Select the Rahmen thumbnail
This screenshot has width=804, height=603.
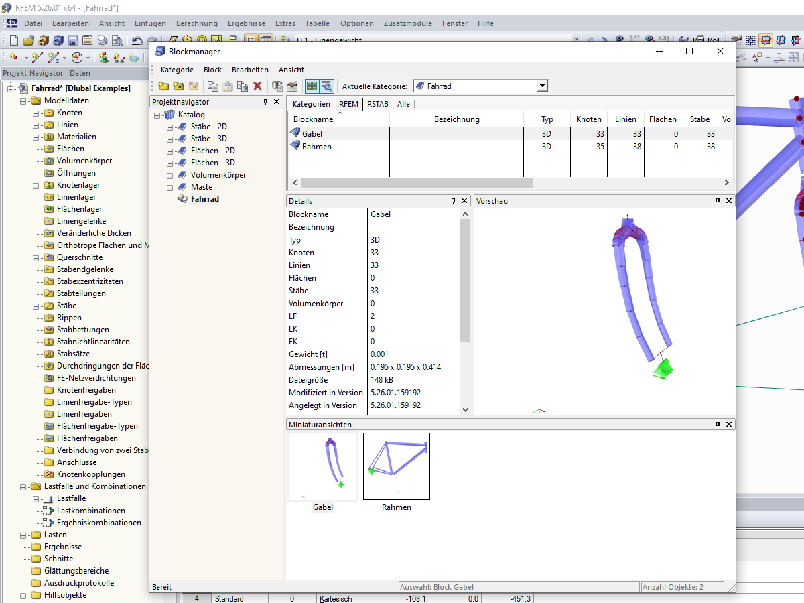pyautogui.click(x=397, y=466)
